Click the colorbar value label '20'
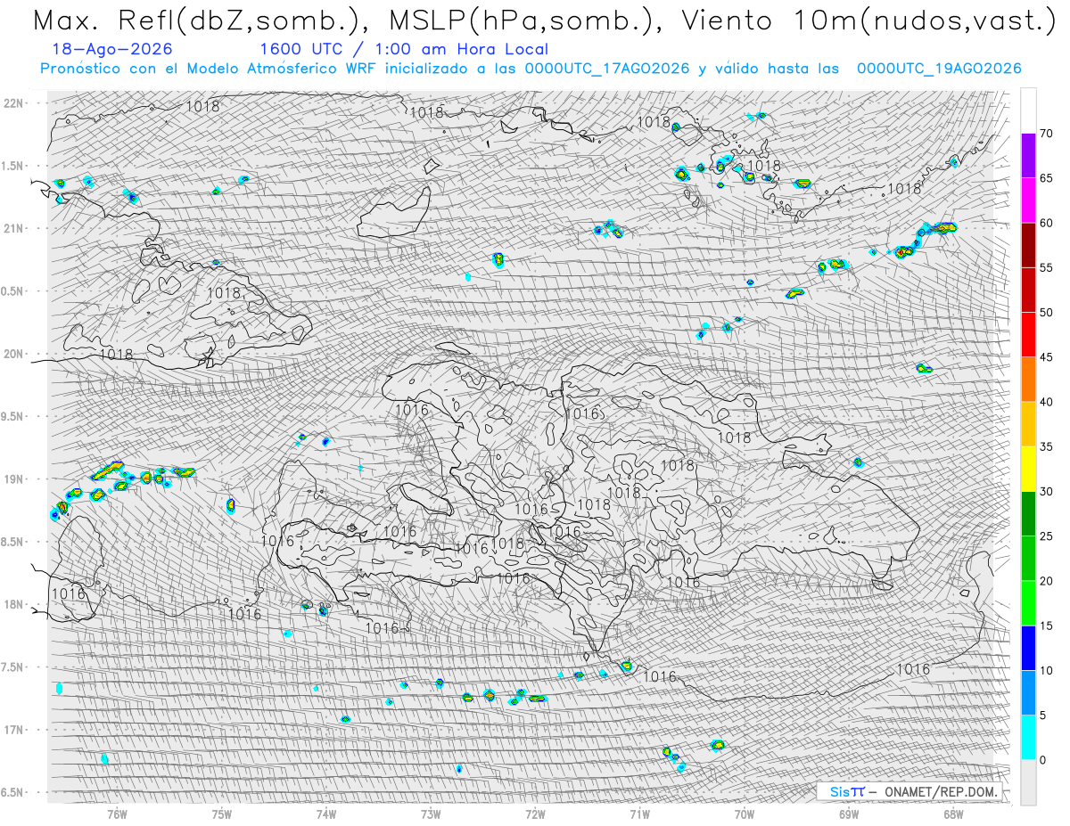 click(x=1047, y=581)
